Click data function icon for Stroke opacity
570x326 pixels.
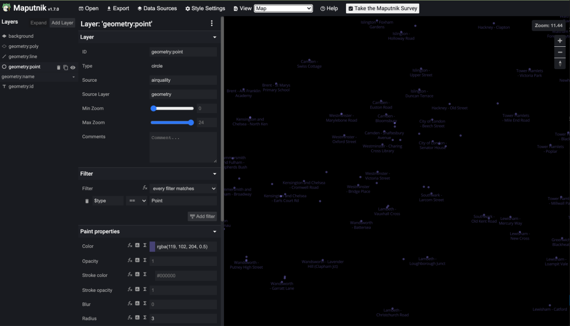[138, 289]
